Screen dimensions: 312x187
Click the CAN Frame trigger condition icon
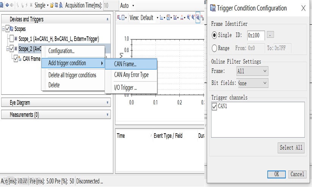coord(20,59)
